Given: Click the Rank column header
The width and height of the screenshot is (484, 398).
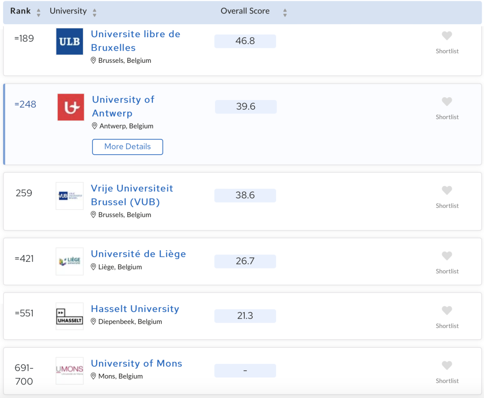Looking at the screenshot, I should (20, 11).
